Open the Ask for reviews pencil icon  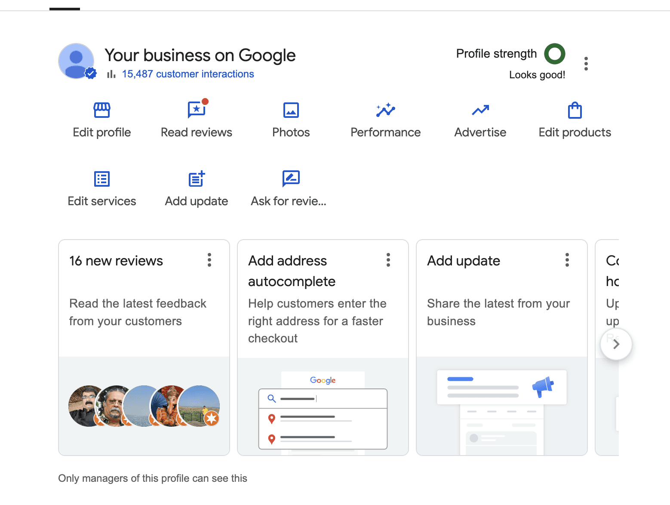tap(291, 179)
